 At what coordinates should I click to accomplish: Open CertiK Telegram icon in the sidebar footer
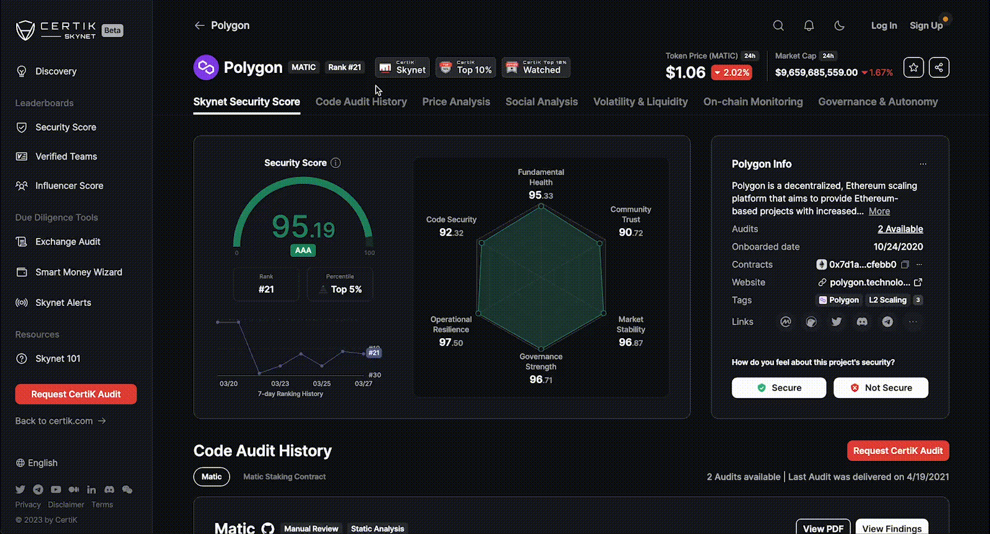point(38,489)
